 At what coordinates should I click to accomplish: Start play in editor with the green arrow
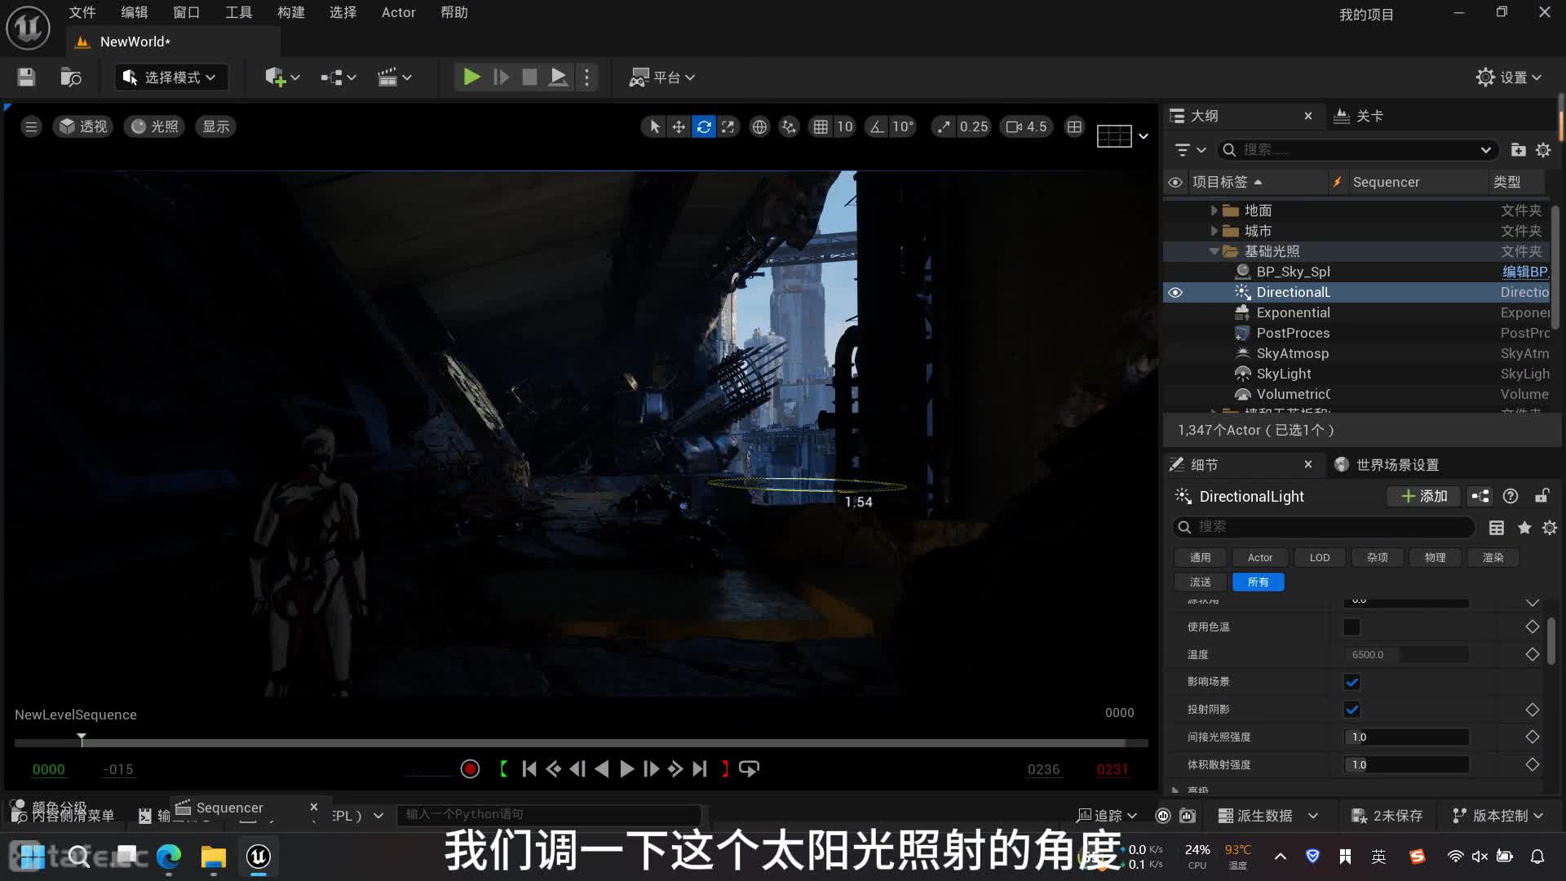(471, 77)
